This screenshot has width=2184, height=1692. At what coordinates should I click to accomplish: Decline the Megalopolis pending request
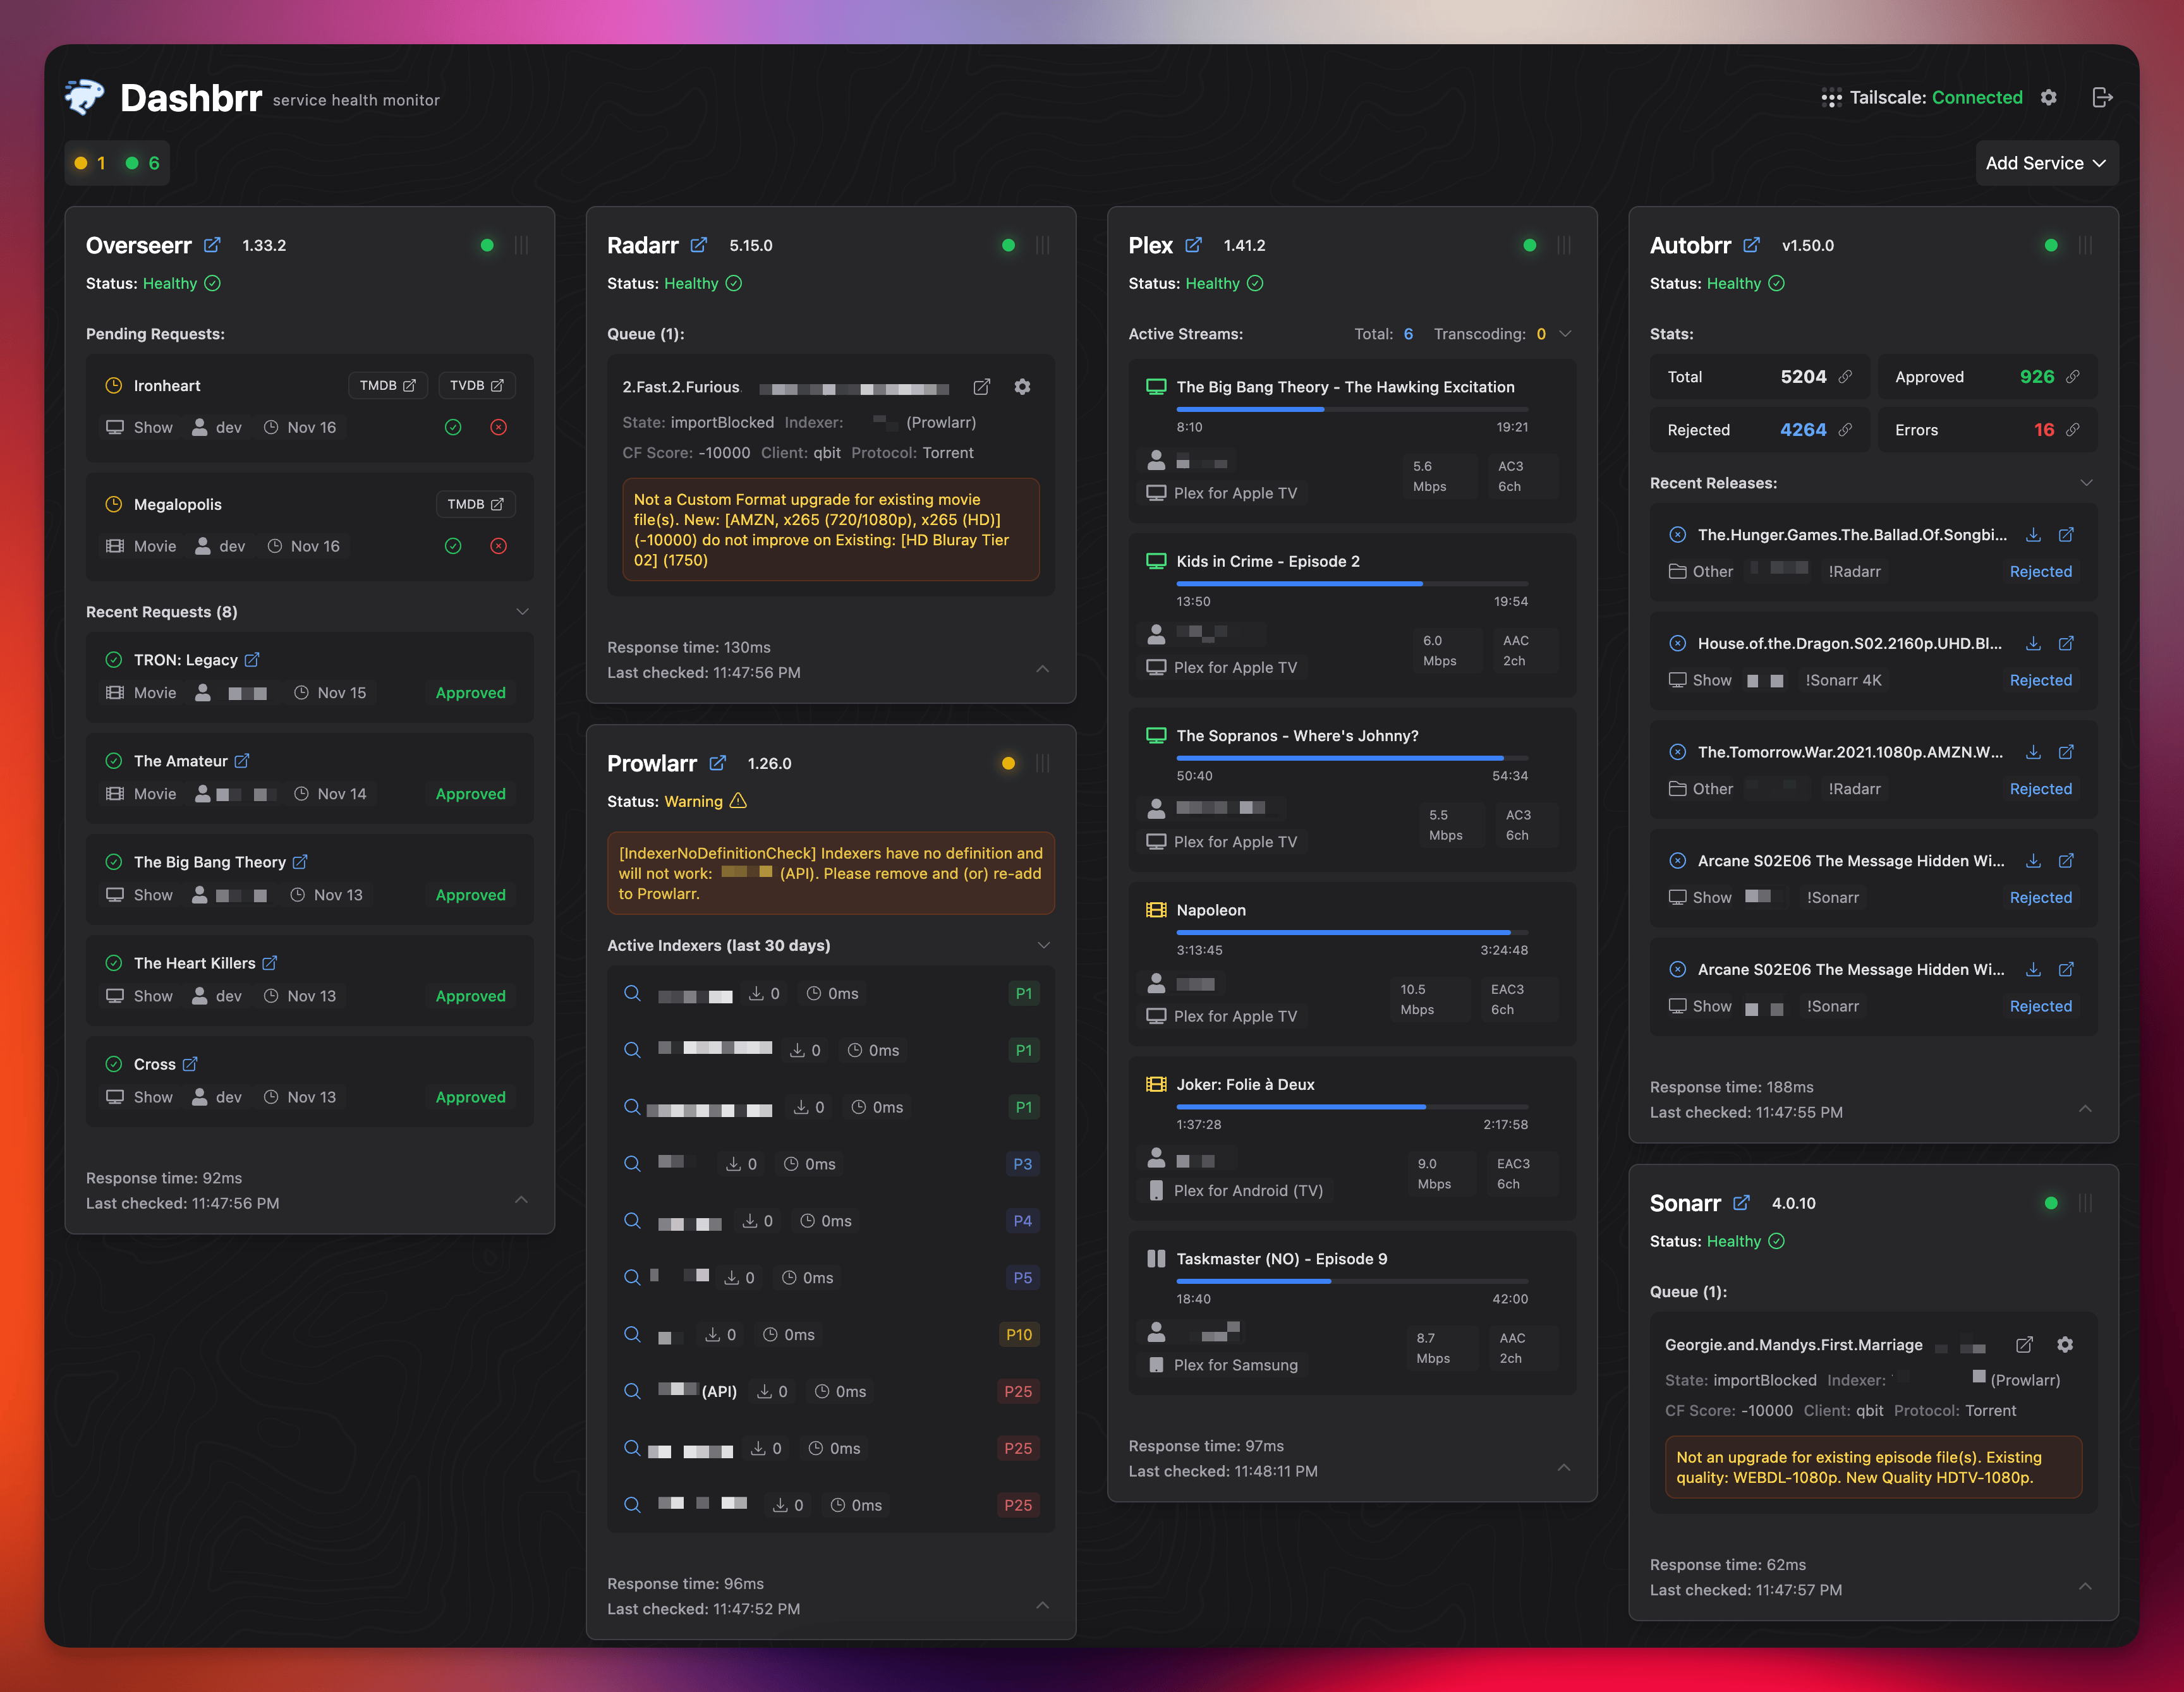(x=498, y=546)
